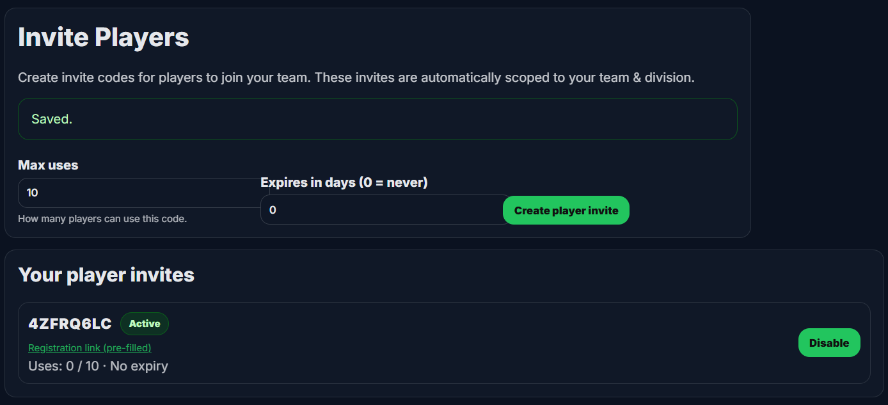Click the Max uses label
The image size is (888, 405).
tap(48, 165)
